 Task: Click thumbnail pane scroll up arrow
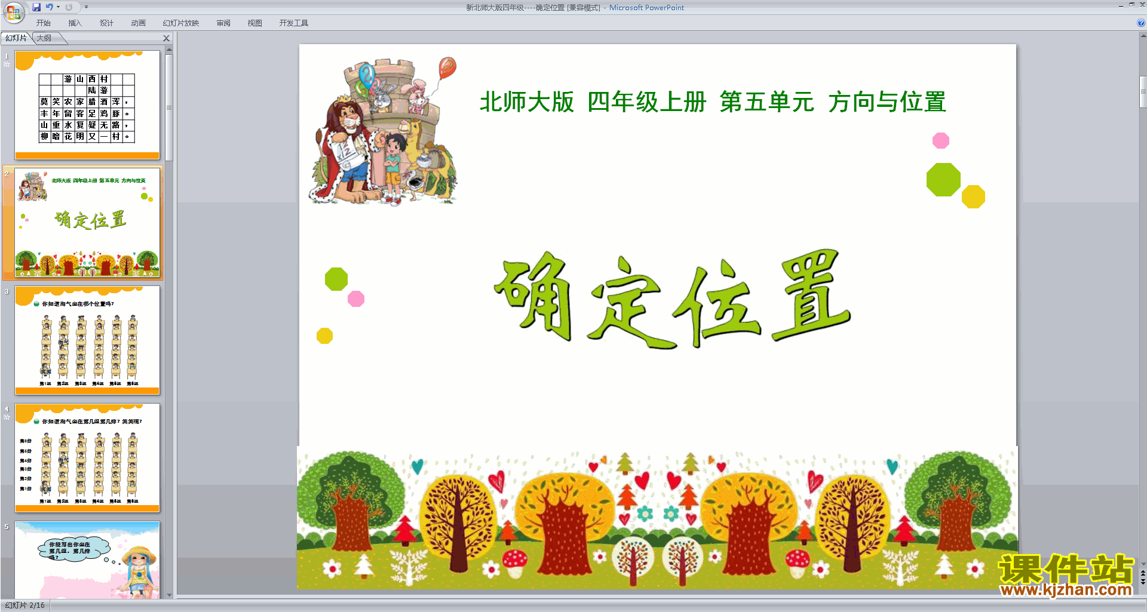(x=169, y=50)
